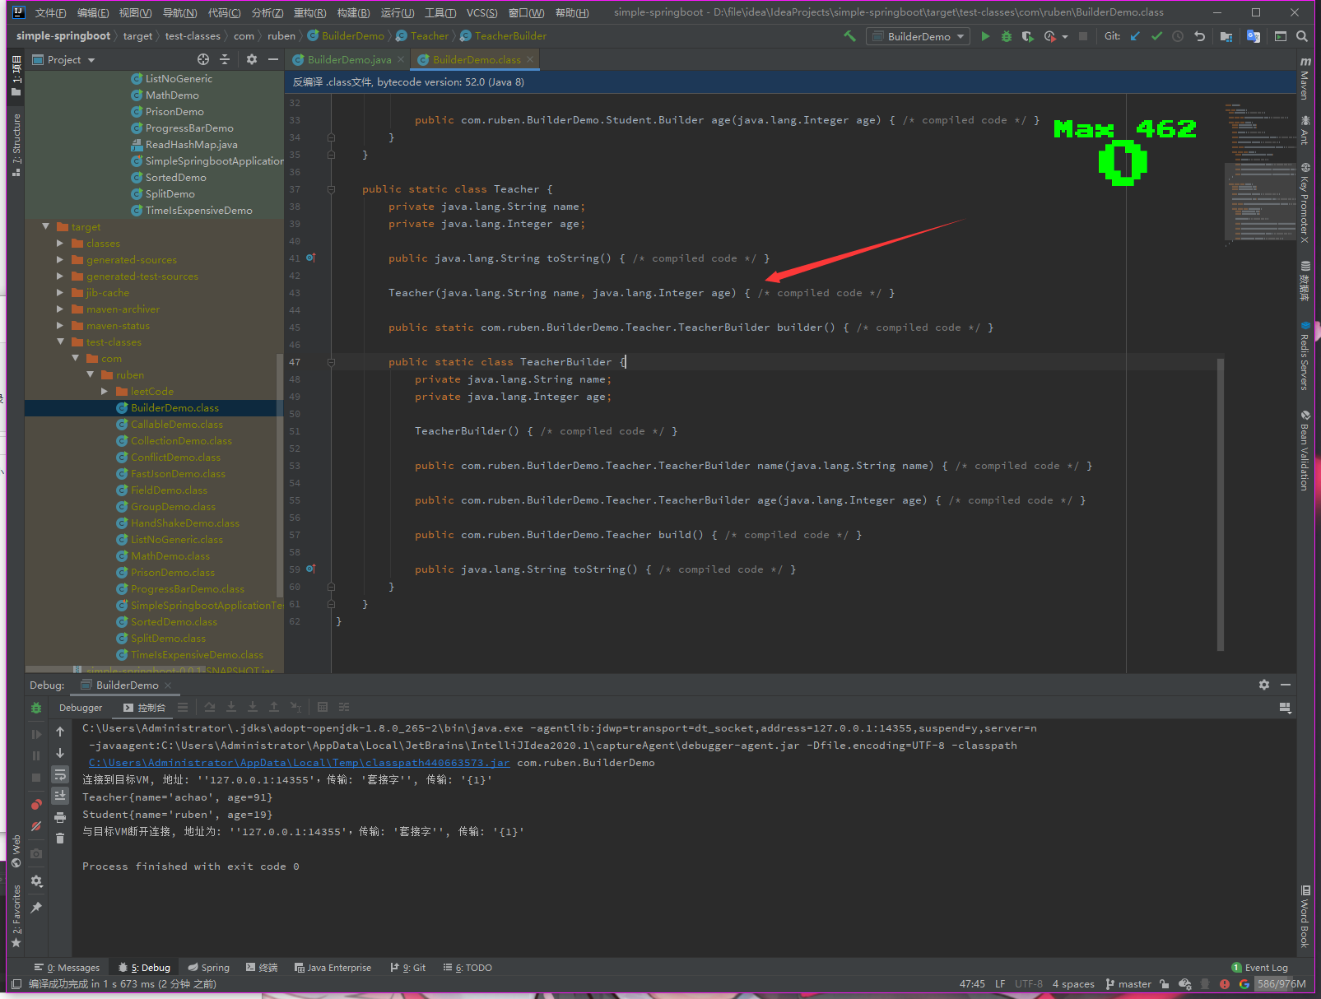Click the green Run button in toolbar

(985, 36)
